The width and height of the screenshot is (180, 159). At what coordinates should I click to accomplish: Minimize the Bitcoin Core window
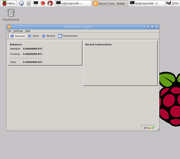(148, 27)
